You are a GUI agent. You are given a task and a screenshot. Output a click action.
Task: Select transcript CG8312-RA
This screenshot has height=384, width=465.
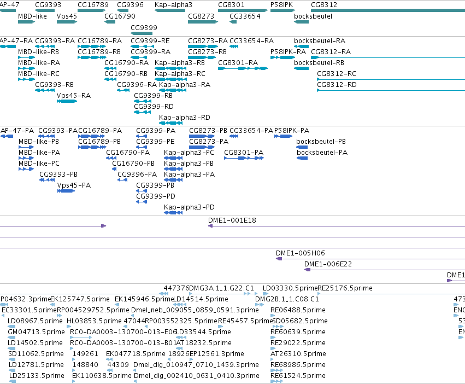click(331, 51)
